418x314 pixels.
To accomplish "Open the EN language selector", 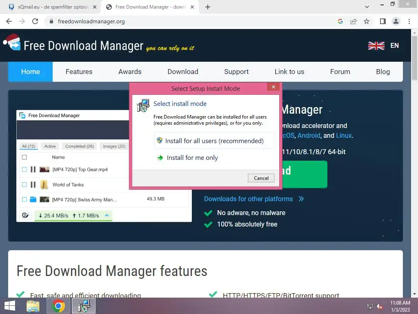I will coord(395,46).
